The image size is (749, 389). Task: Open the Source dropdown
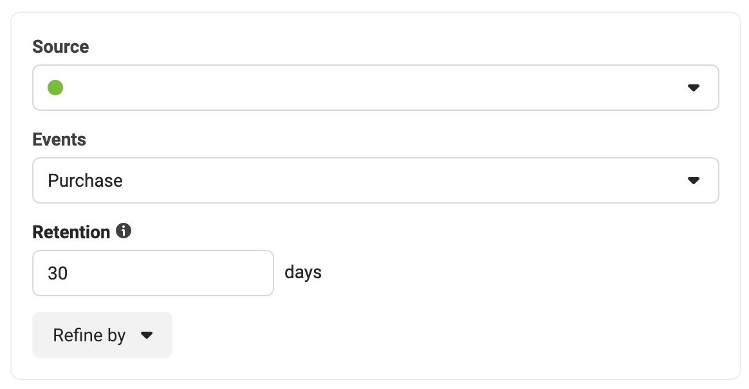coord(375,88)
